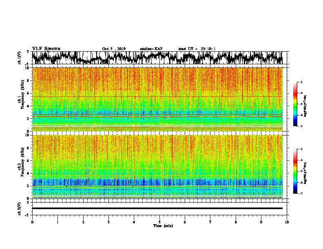Image resolution: width=323 pixels, height=249 pixels.
Task: Click the 'ch.3(V)' axis label
Action: (x=19, y=209)
